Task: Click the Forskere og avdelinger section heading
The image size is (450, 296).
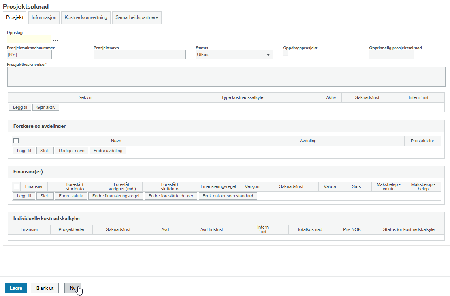Action: tap(40, 126)
